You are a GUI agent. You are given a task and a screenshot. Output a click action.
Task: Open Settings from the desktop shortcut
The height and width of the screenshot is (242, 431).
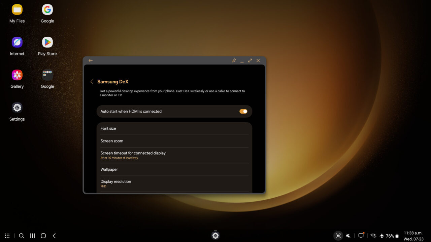click(x=17, y=108)
